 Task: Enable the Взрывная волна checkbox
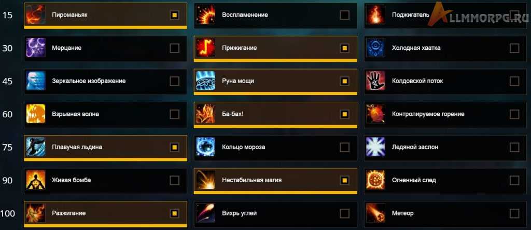[174, 114]
